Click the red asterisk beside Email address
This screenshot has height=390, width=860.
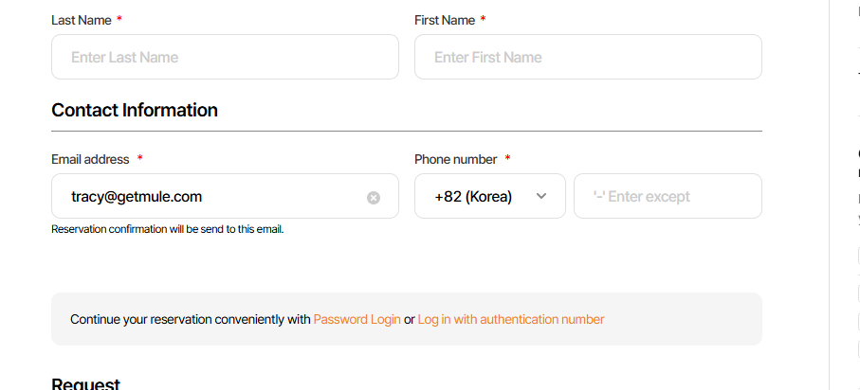point(140,159)
